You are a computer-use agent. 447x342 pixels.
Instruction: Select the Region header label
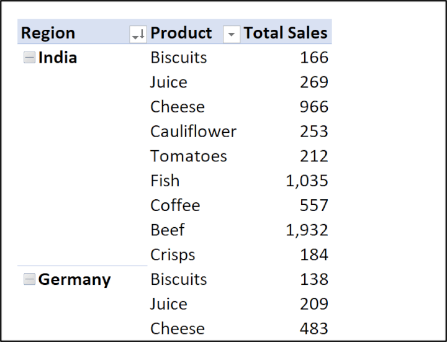[x=48, y=33]
